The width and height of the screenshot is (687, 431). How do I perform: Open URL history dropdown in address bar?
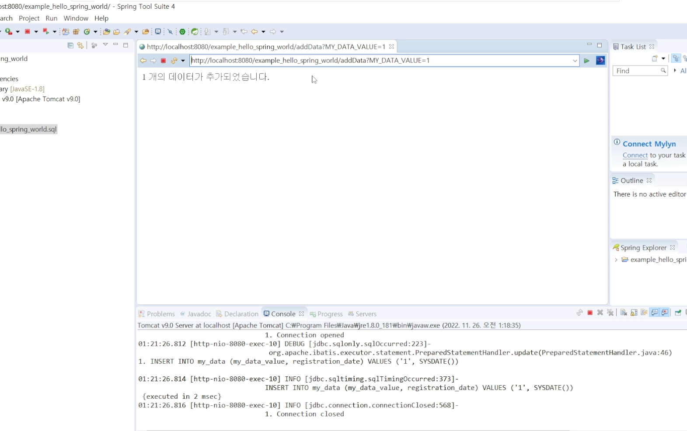click(575, 61)
